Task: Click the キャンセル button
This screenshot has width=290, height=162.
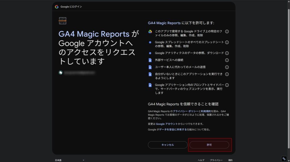Action: point(168,145)
